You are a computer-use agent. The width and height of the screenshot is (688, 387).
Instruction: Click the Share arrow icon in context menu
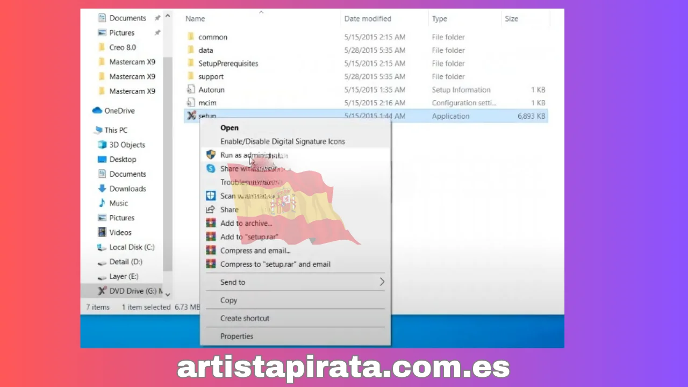pos(211,210)
